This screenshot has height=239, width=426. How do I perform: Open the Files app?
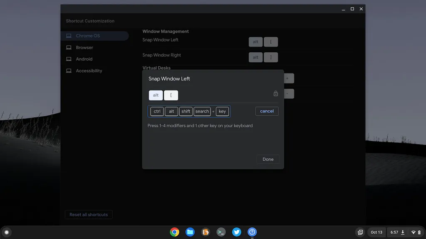click(190, 232)
